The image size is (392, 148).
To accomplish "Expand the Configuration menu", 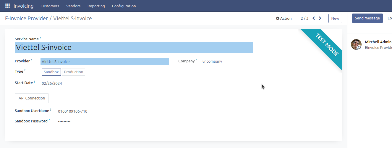I will (124, 6).
